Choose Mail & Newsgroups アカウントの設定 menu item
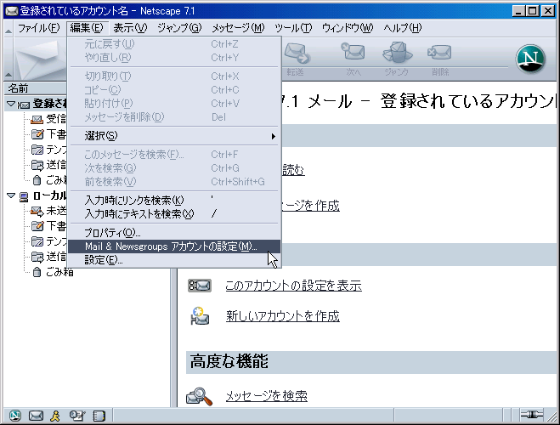The height and width of the screenshot is (425, 560). 170,246
